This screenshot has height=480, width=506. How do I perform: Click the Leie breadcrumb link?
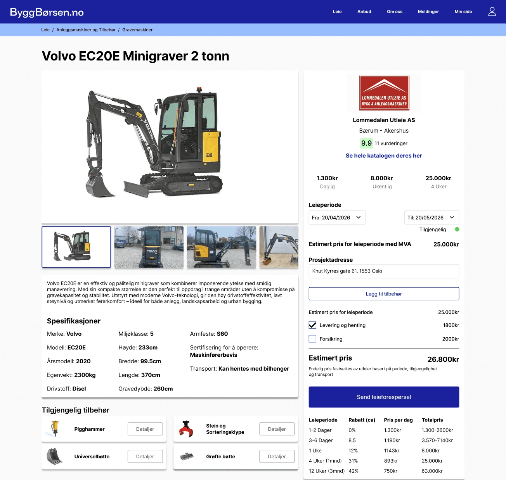click(45, 30)
